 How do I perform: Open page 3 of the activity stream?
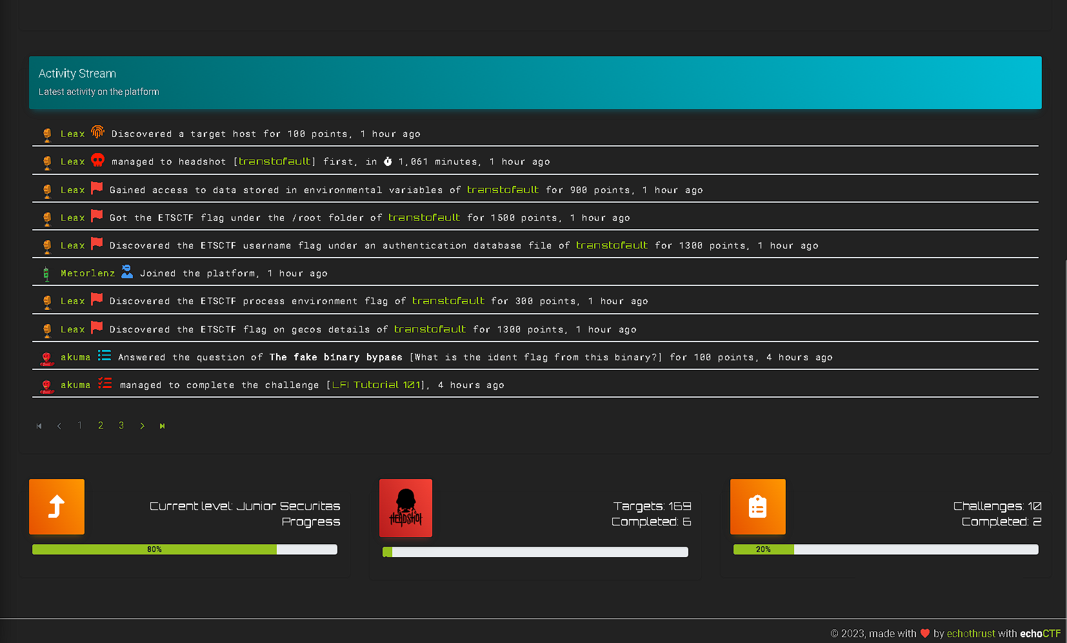coord(121,425)
